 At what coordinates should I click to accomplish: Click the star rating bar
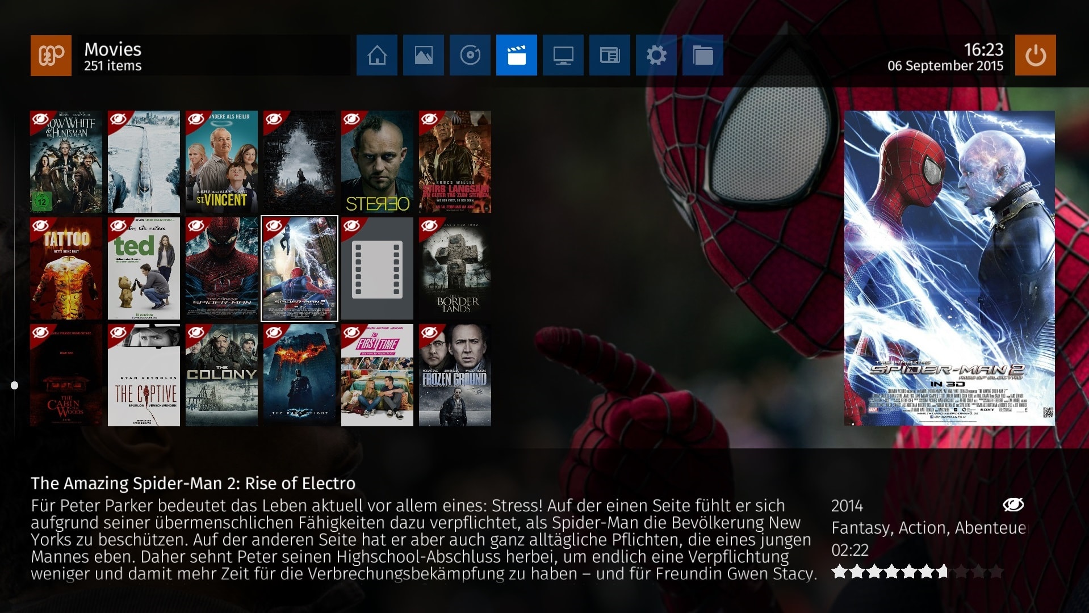tap(918, 571)
